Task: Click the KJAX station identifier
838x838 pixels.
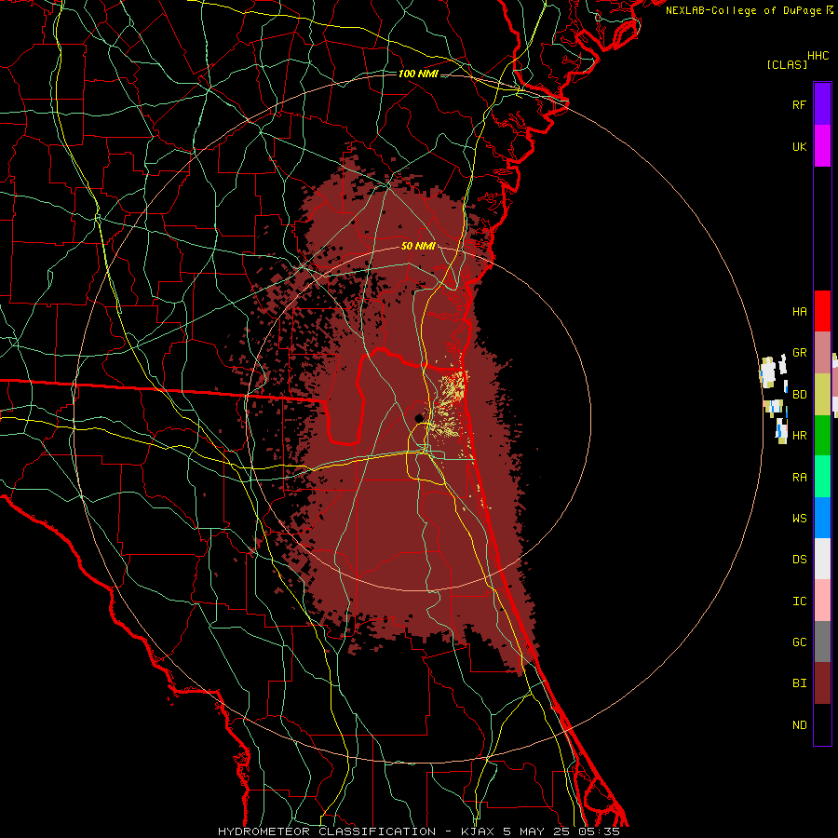Action: [480, 831]
